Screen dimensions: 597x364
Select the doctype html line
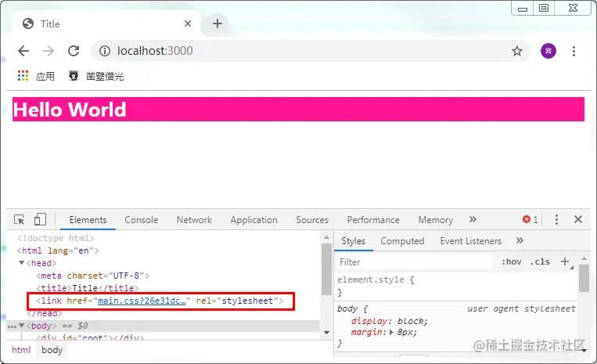pyautogui.click(x=56, y=238)
